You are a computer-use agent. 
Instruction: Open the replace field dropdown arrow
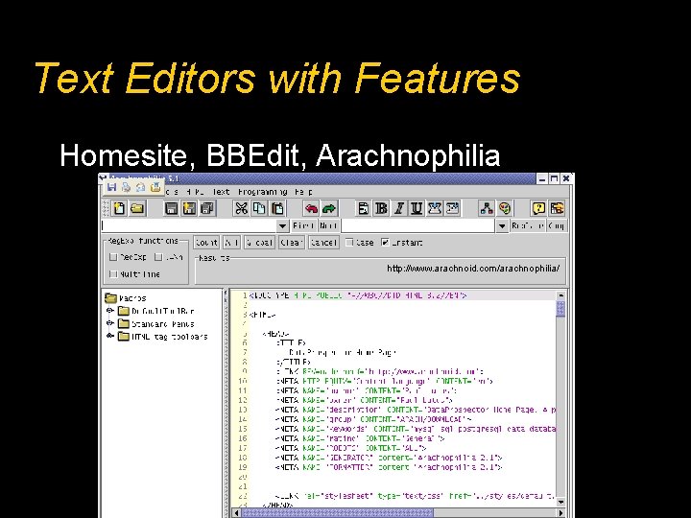click(502, 226)
